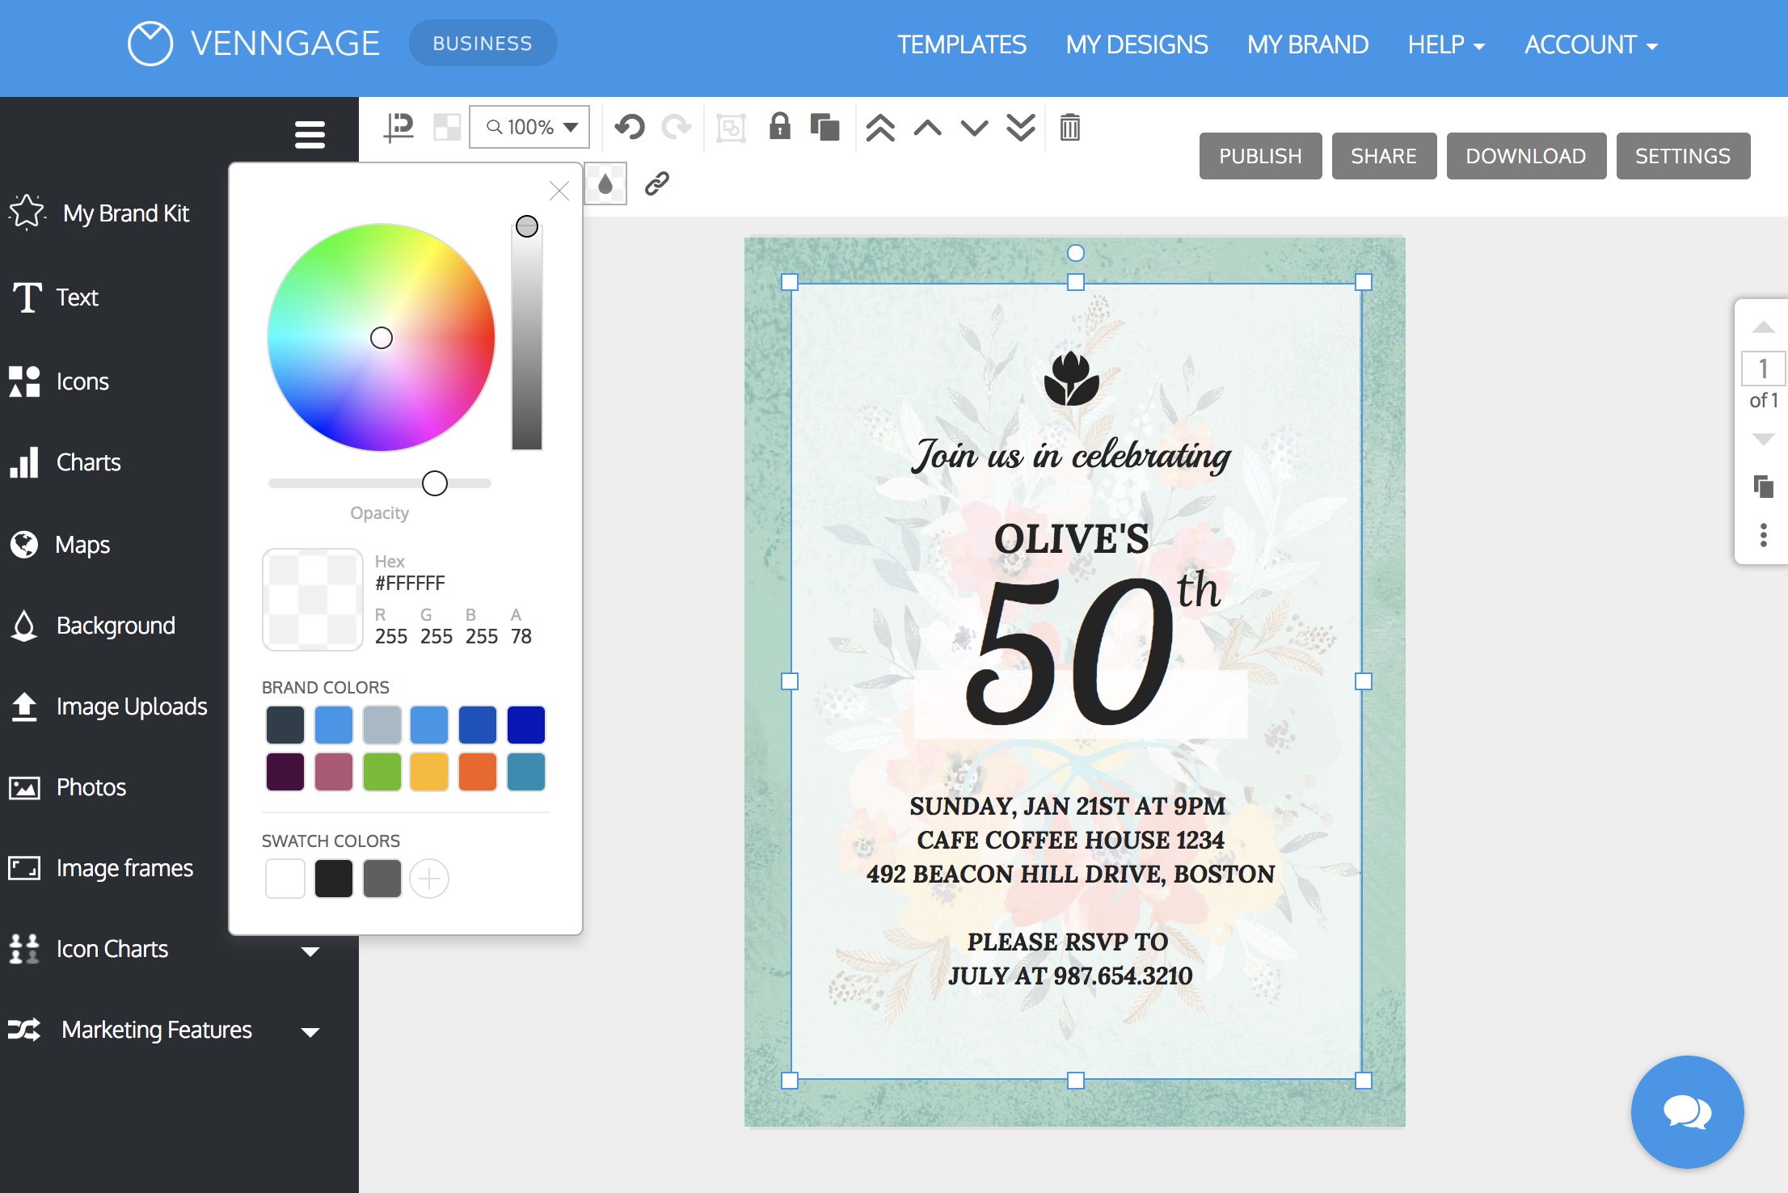This screenshot has height=1193, width=1788.
Task: Click the send to back icon
Action: coord(1018,126)
